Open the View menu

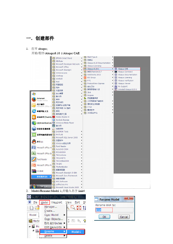tap(68, 202)
